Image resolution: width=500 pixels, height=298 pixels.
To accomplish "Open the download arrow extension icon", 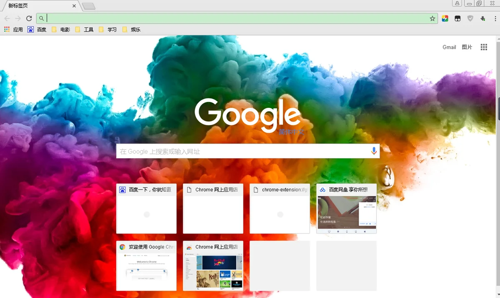I will coord(483,18).
